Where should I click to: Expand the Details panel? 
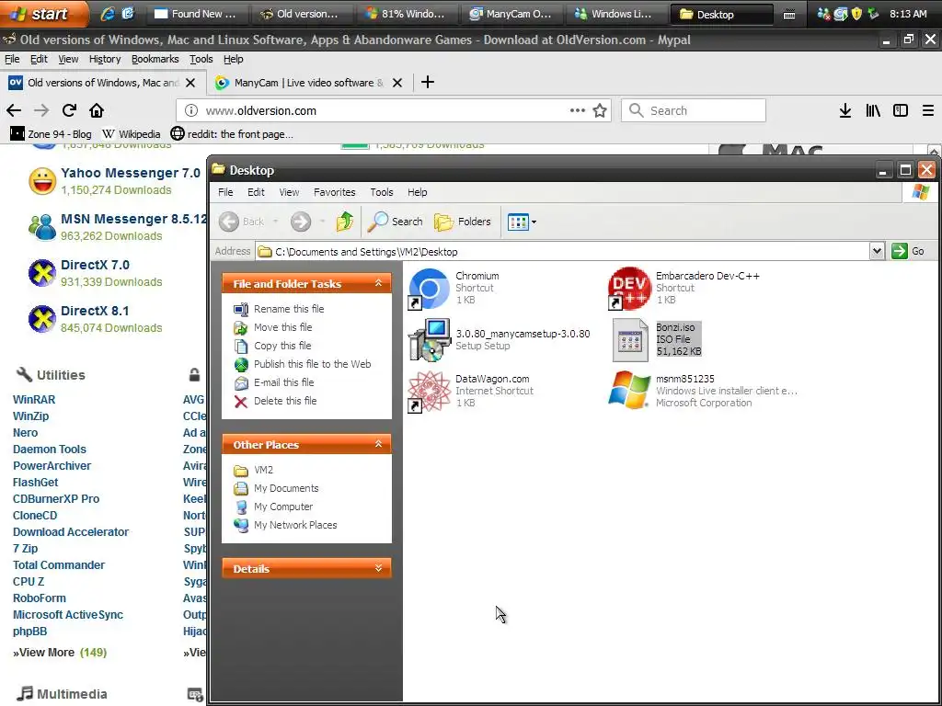click(378, 568)
